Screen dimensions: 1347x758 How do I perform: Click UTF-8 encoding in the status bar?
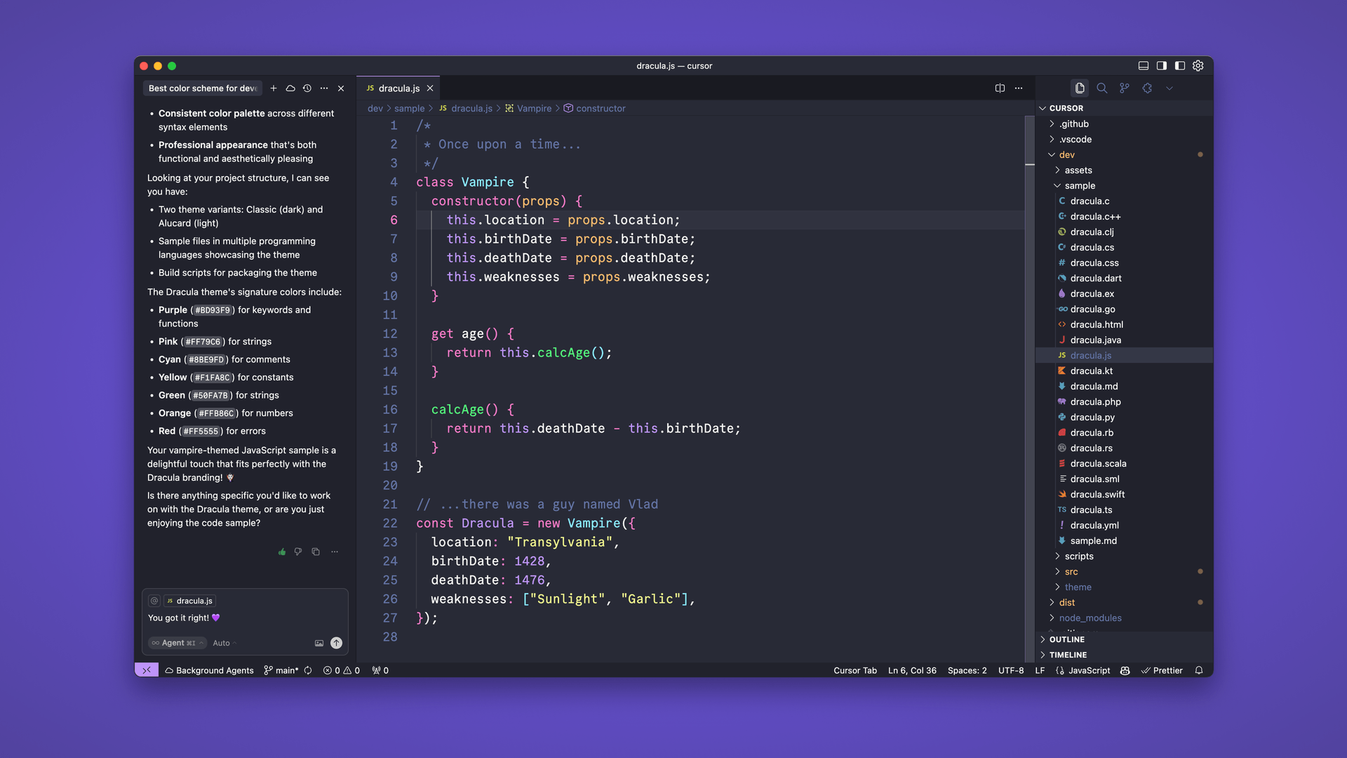pyautogui.click(x=1011, y=670)
